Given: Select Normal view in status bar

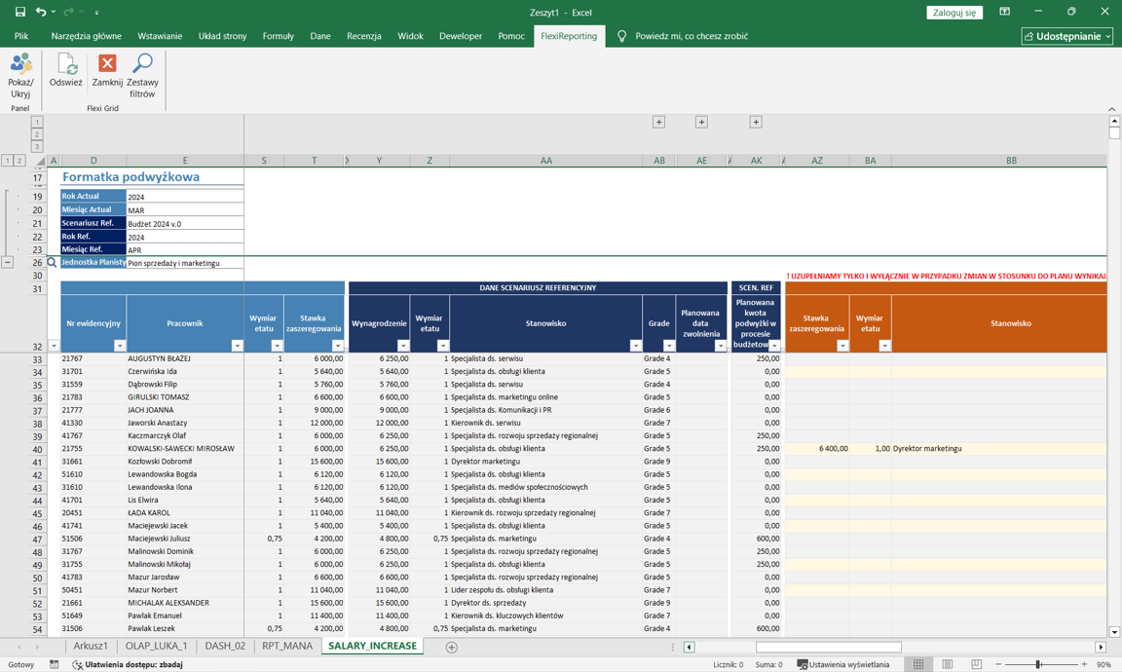Looking at the screenshot, I should (x=918, y=664).
